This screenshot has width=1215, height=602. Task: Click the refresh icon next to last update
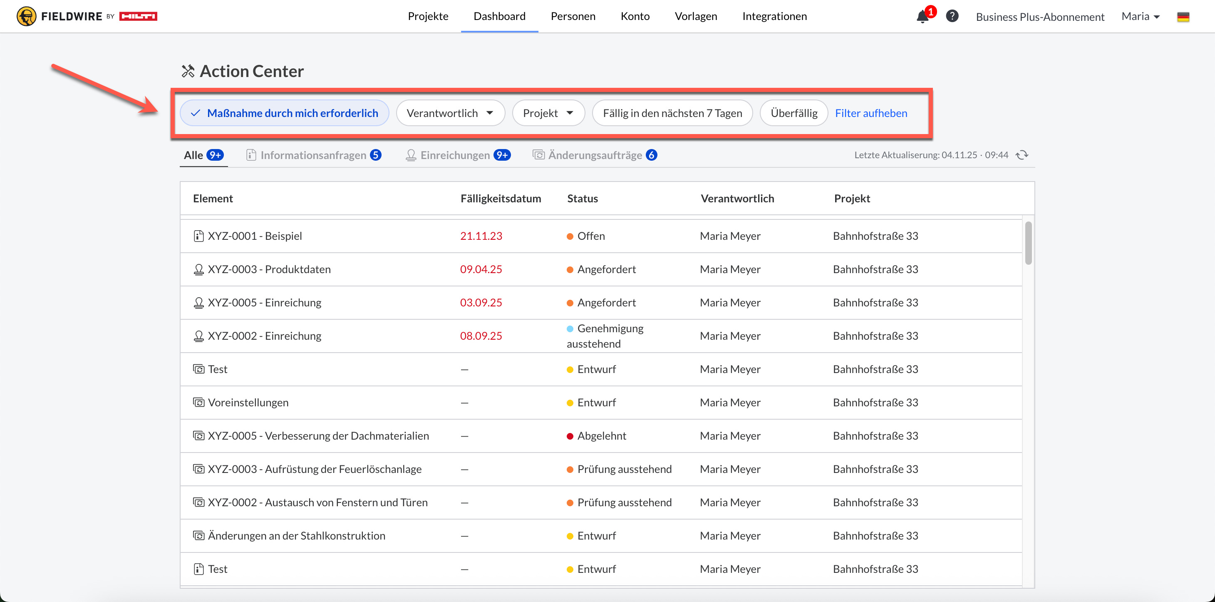pyautogui.click(x=1022, y=155)
